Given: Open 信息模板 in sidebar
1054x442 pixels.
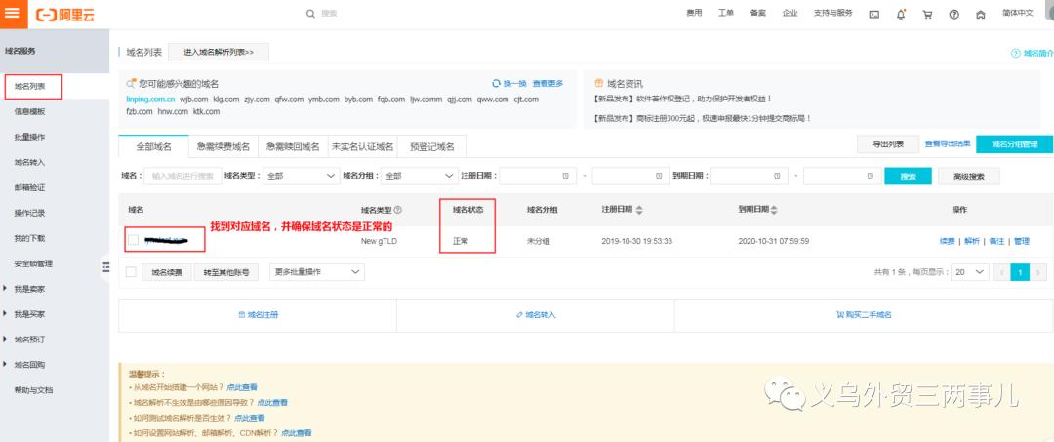Looking at the screenshot, I should pyautogui.click(x=29, y=111).
